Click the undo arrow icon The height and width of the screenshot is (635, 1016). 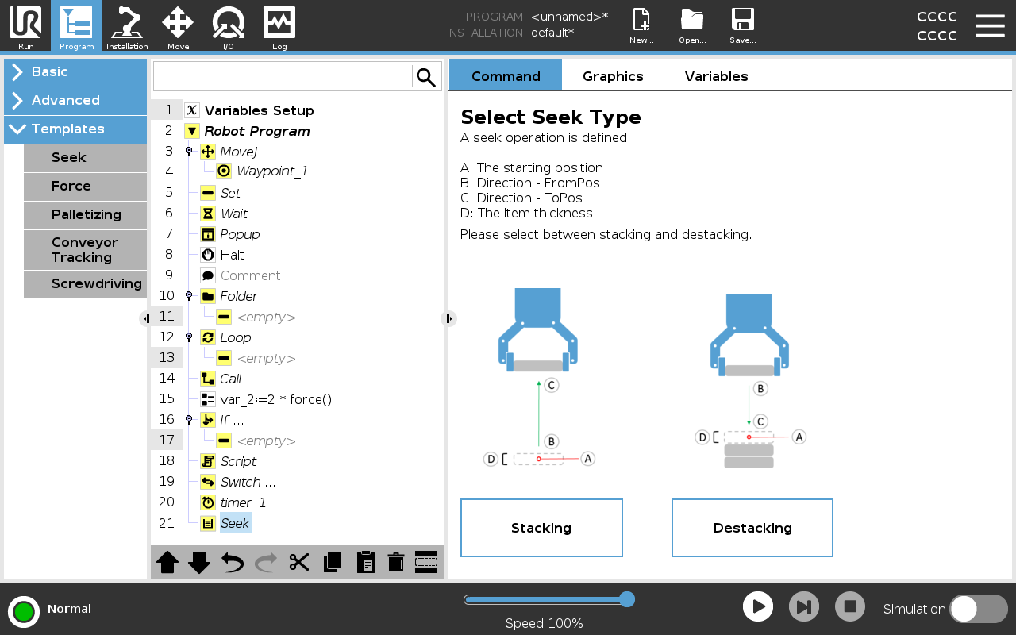233,562
